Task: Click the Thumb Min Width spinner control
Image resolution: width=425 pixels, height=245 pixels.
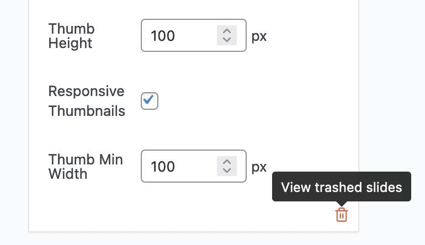Action: [x=227, y=166]
